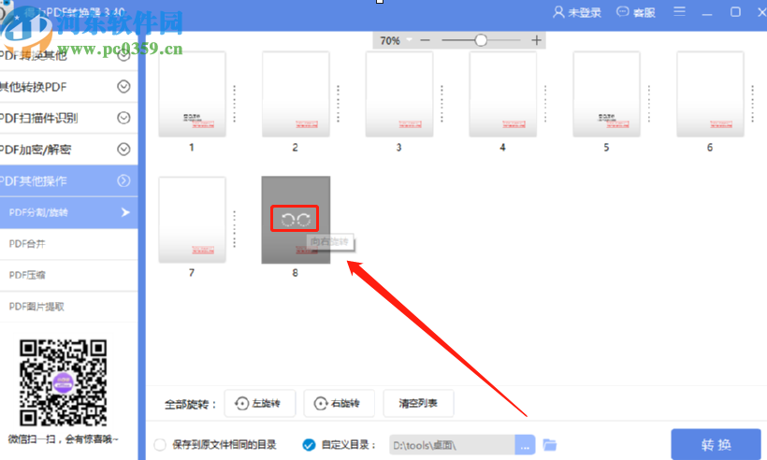Click split dots handle after page 4
Image resolution: width=767 pixels, height=460 pixels.
[x=545, y=104]
